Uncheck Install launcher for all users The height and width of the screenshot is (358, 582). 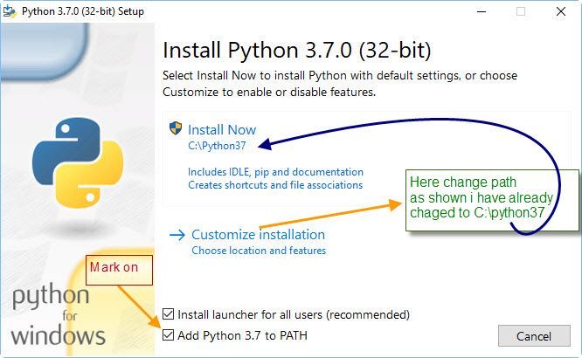168,314
